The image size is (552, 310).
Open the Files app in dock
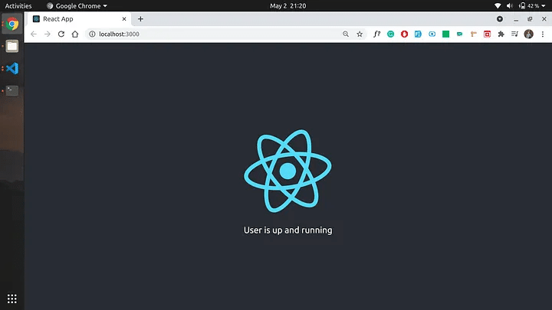pos(12,46)
